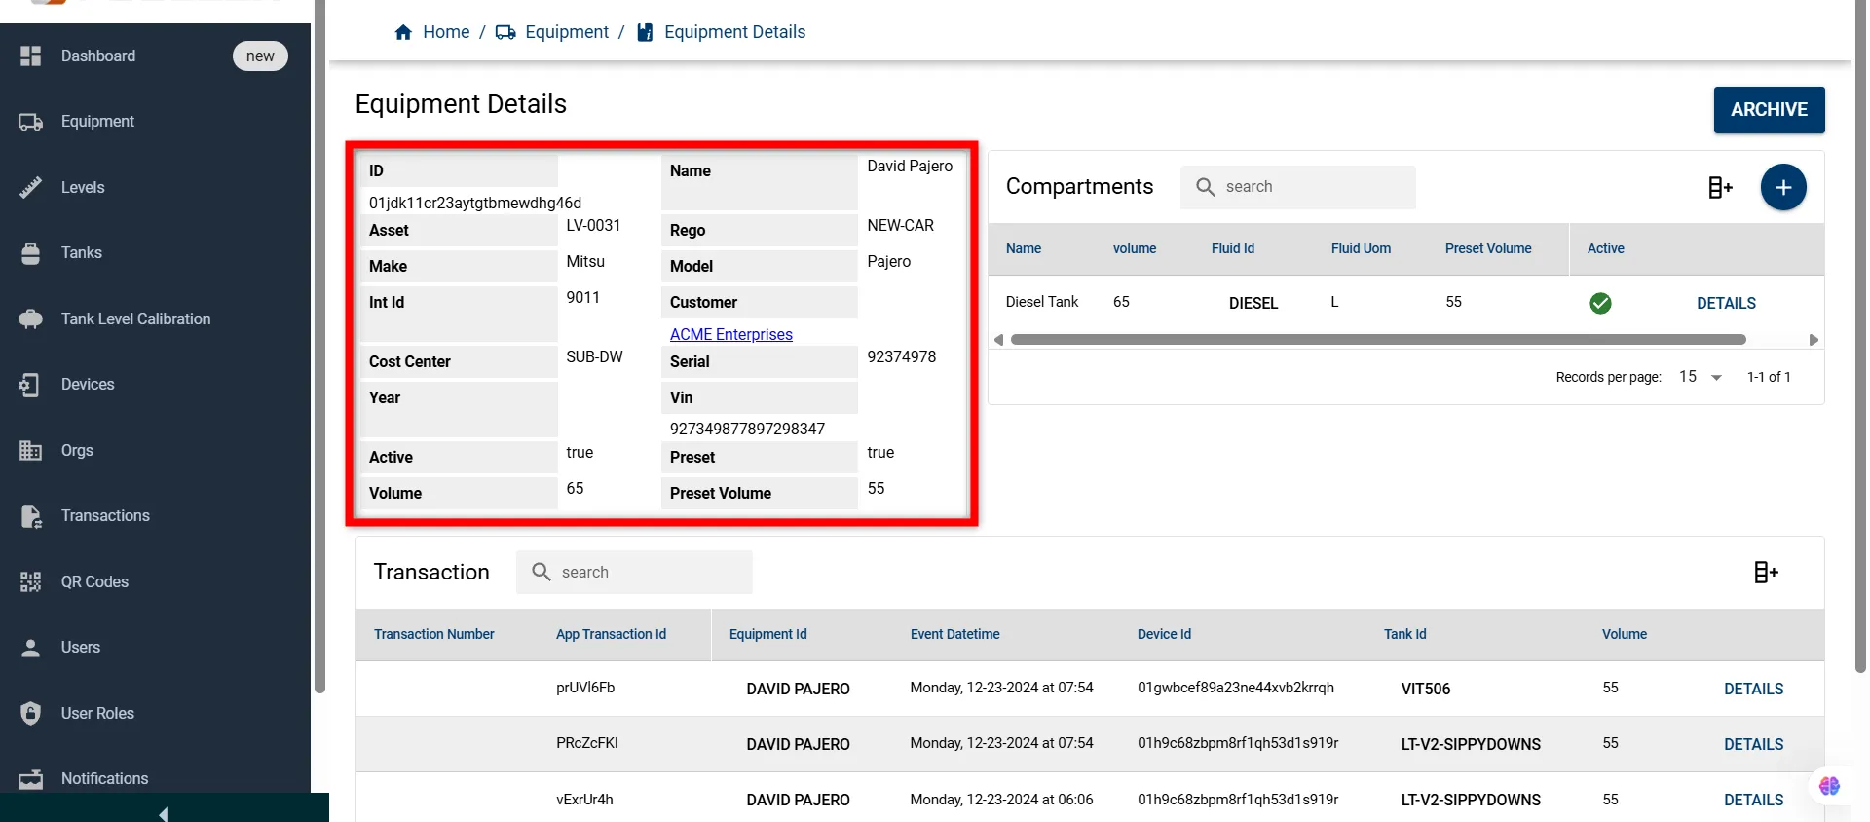Click the Compartments column settings icon

pos(1721,187)
